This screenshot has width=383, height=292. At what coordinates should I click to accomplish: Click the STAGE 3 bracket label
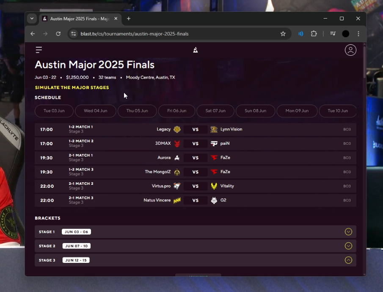(x=47, y=260)
